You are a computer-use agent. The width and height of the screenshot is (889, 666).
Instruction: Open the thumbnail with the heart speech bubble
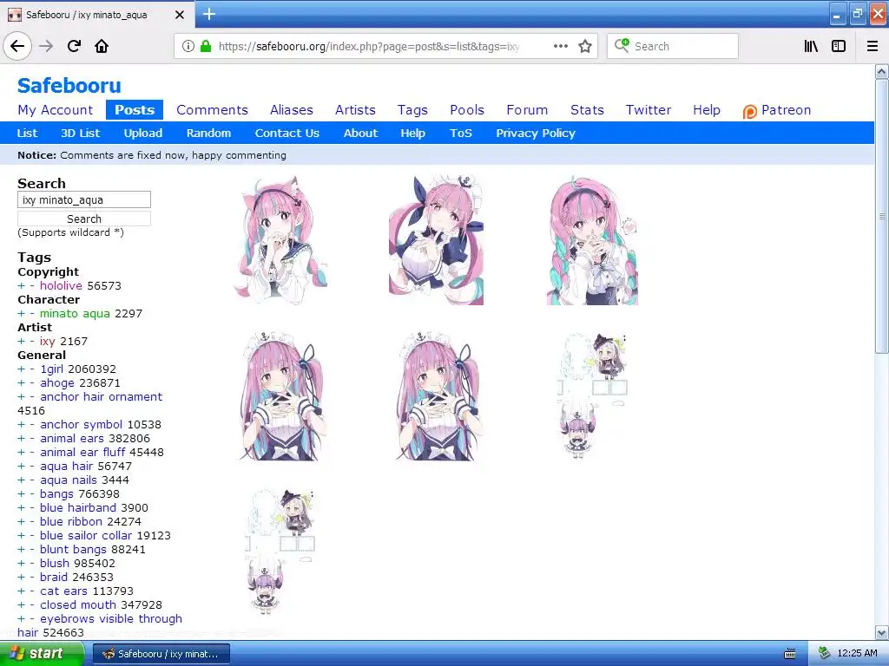[x=592, y=239]
